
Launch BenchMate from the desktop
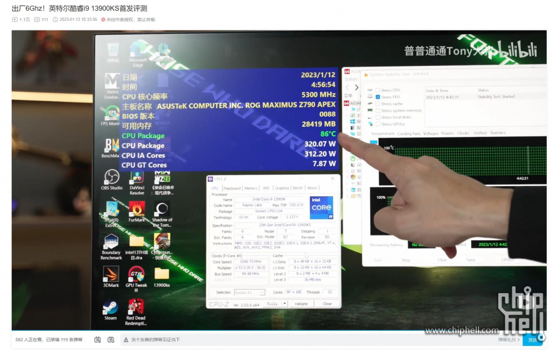coord(112,148)
